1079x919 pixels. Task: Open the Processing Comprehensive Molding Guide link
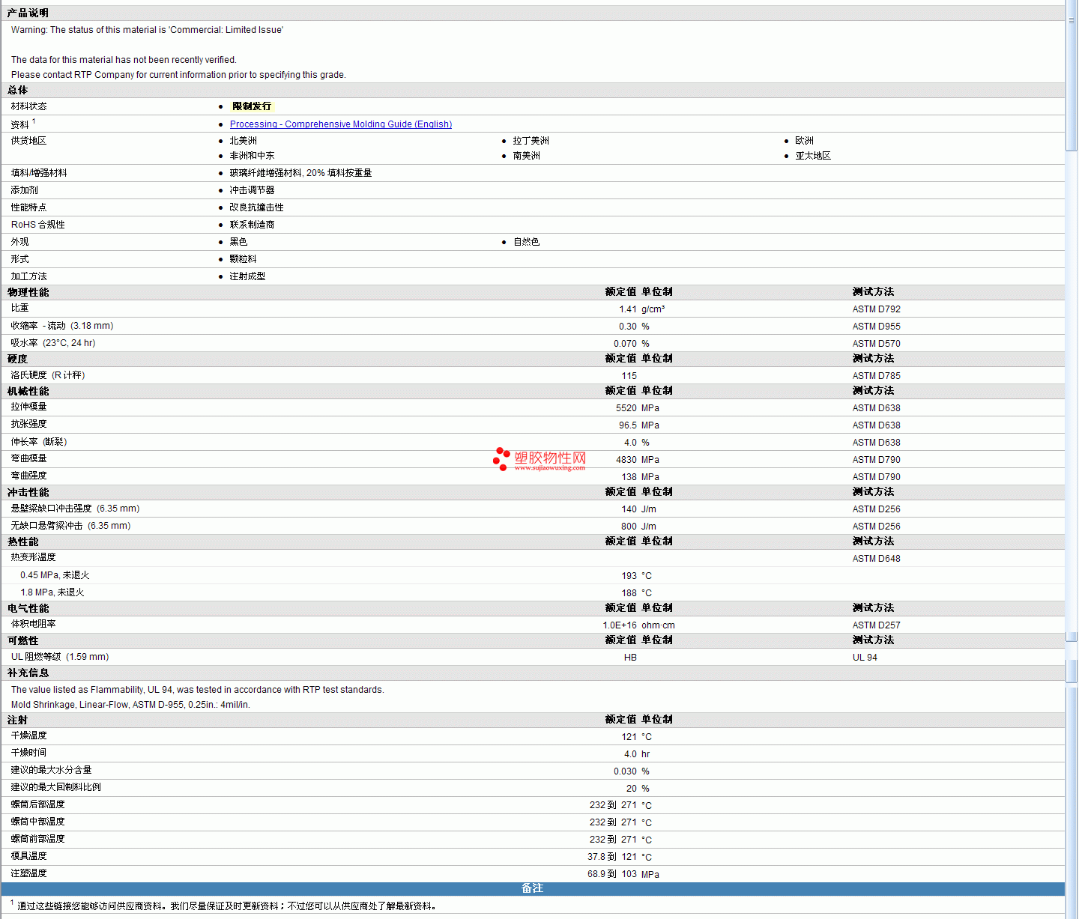tap(340, 124)
